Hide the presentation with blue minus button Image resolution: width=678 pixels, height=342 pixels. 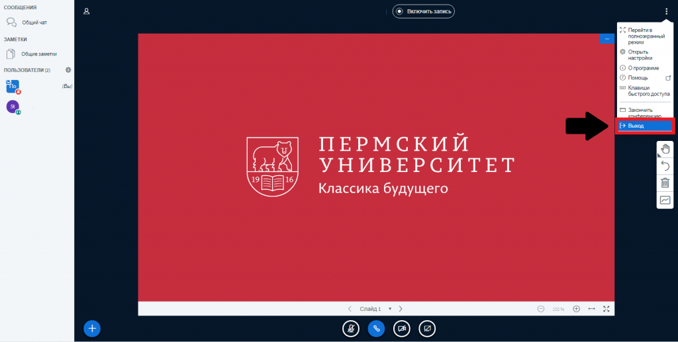pyautogui.click(x=606, y=39)
